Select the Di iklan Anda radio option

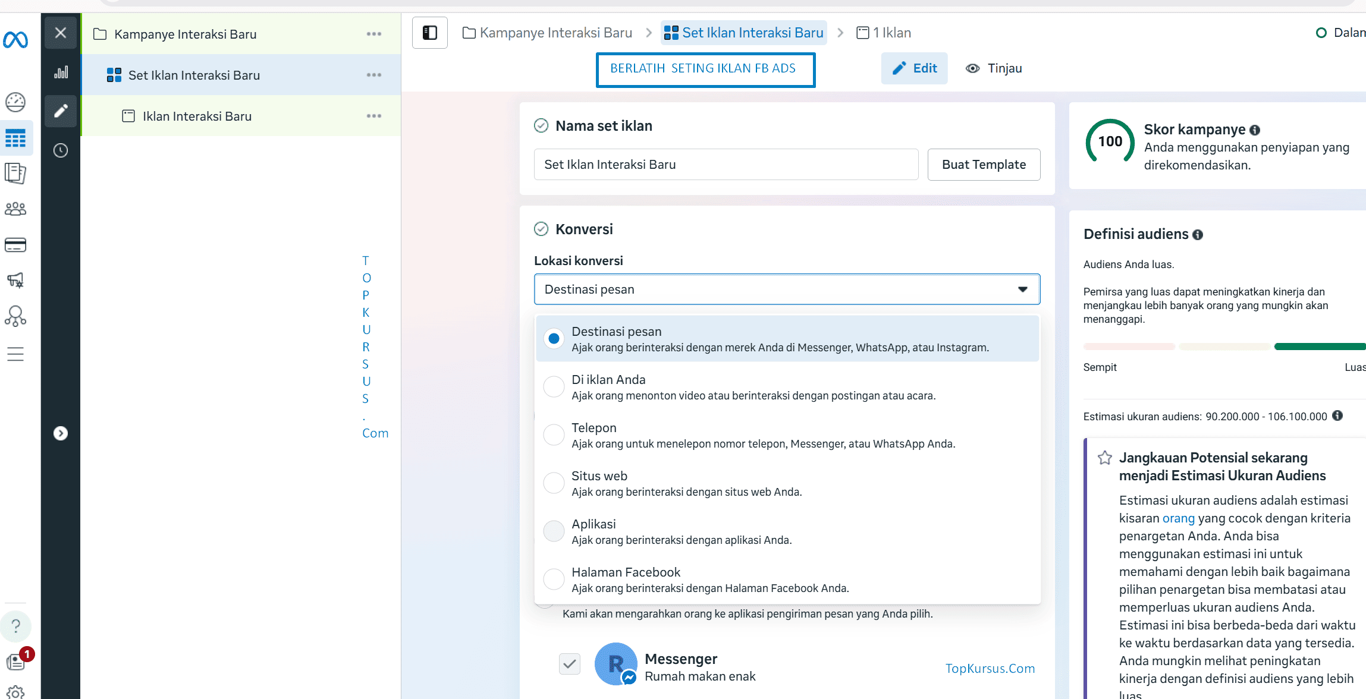pos(554,386)
